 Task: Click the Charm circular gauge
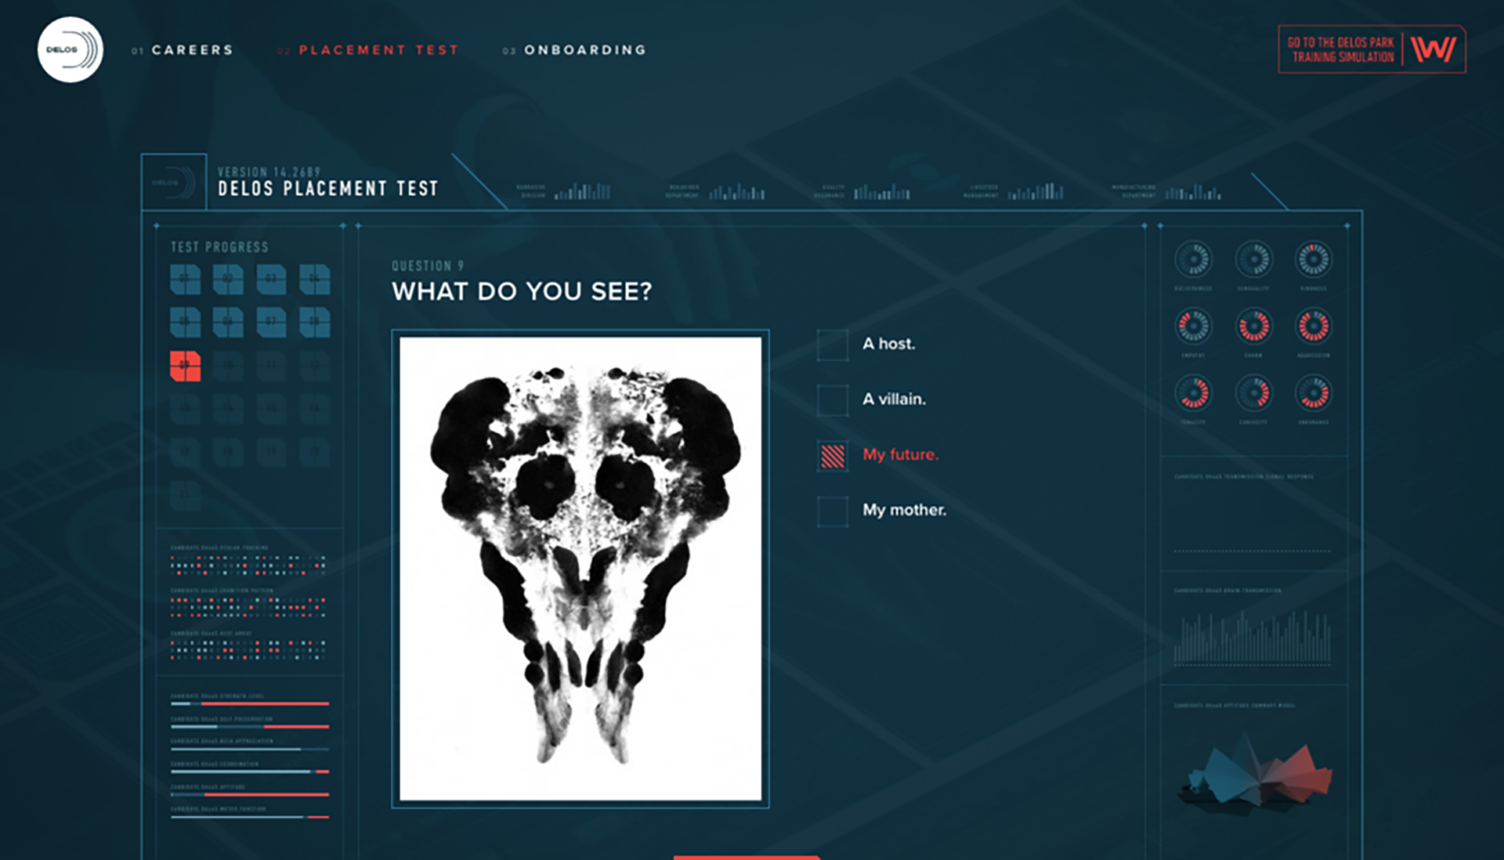click(1253, 327)
